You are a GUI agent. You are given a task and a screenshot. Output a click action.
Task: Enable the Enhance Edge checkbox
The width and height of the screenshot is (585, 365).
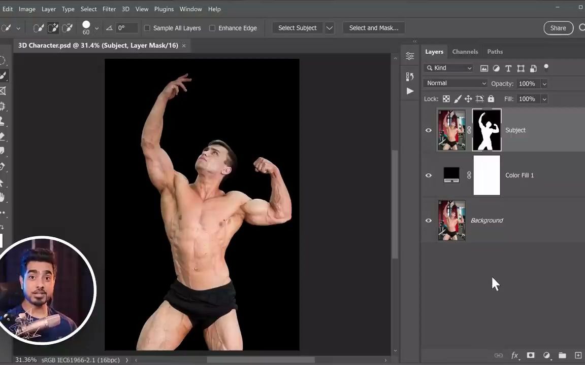click(212, 28)
